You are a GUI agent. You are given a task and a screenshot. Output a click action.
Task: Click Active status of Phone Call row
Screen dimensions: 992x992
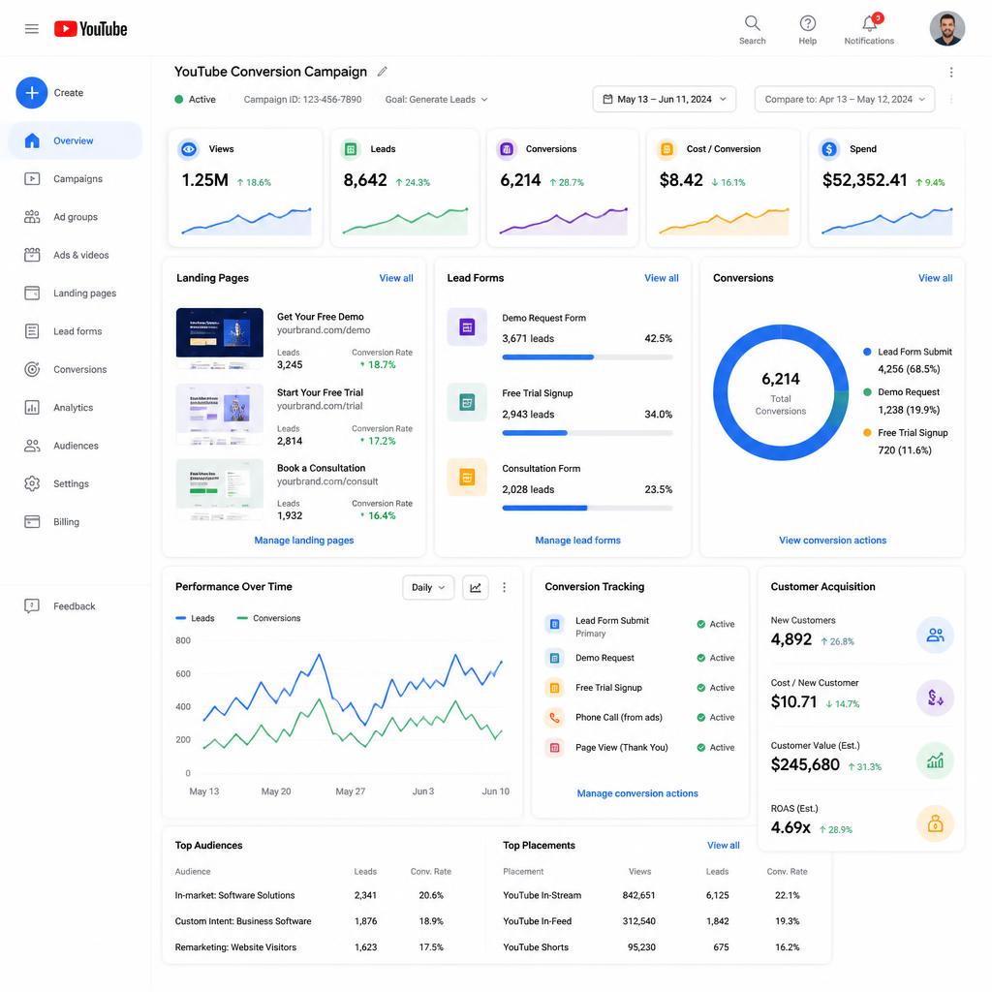click(x=716, y=718)
